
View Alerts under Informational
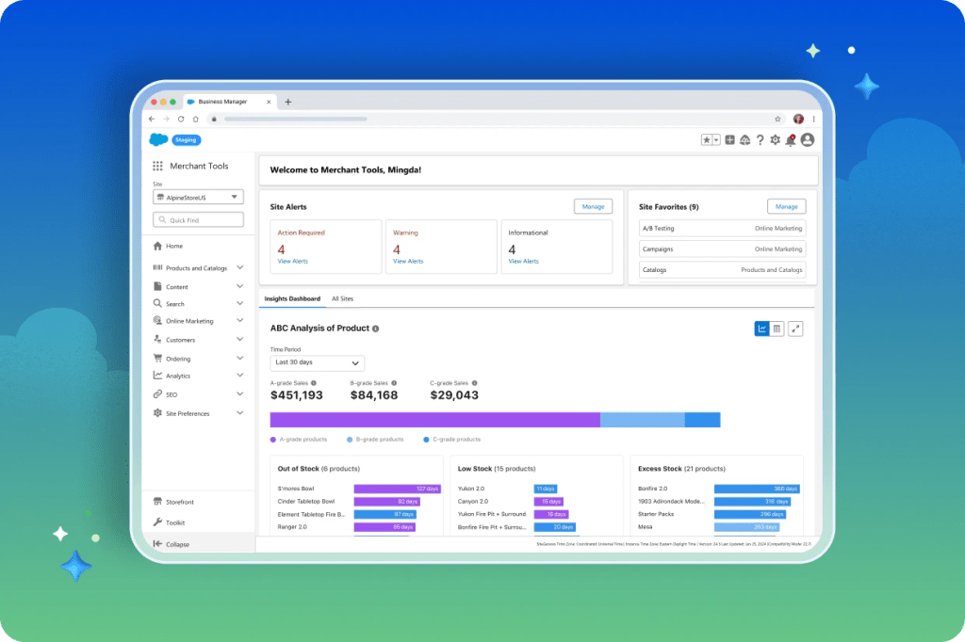[x=523, y=262]
